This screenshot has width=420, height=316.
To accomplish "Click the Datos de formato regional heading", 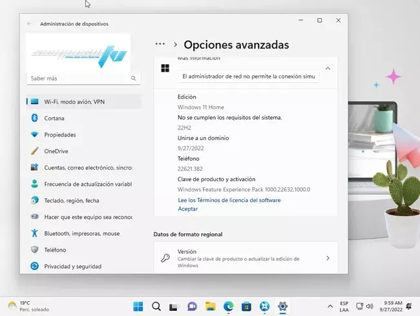I will [x=188, y=234].
